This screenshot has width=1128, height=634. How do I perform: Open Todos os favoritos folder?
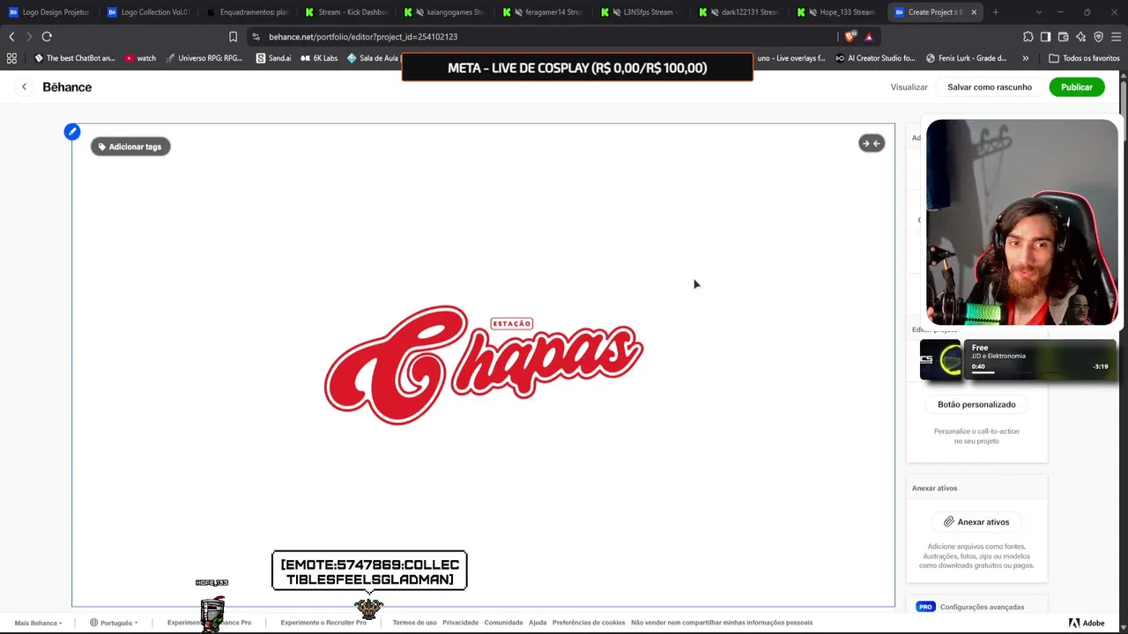tap(1084, 58)
